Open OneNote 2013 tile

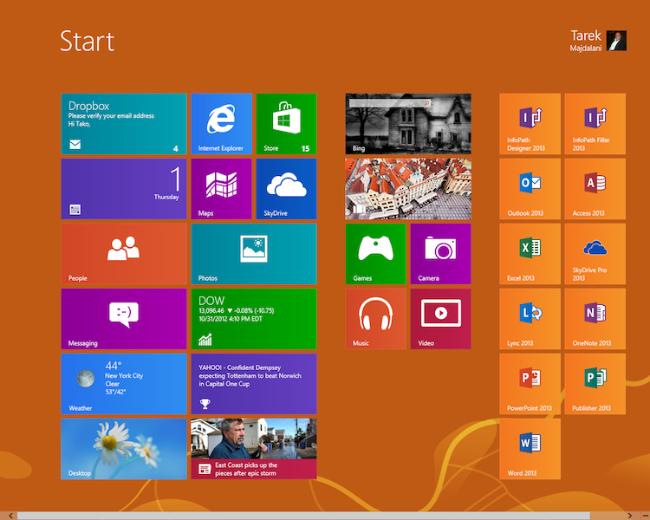point(595,318)
